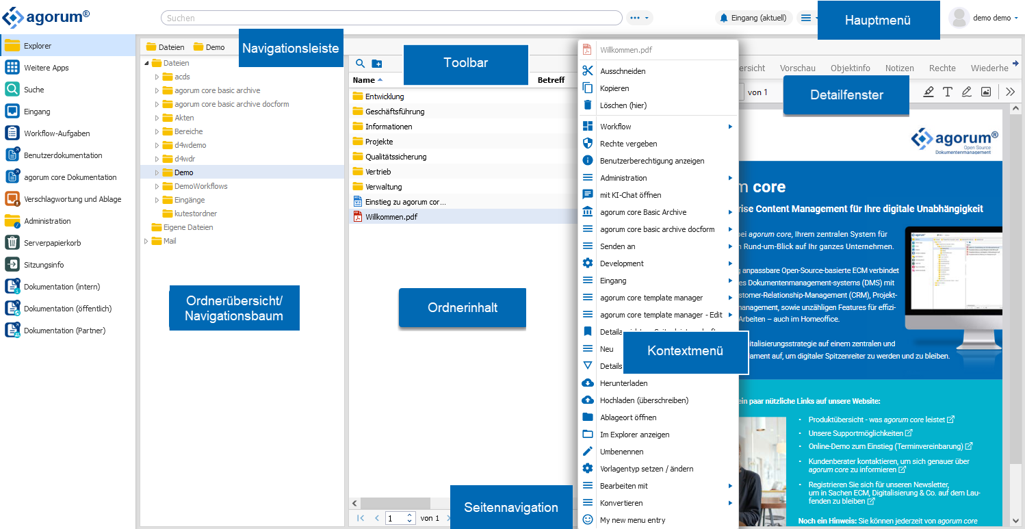Open Produktübersicht link in PDF preview
This screenshot has height=529, width=1025.
point(881,420)
